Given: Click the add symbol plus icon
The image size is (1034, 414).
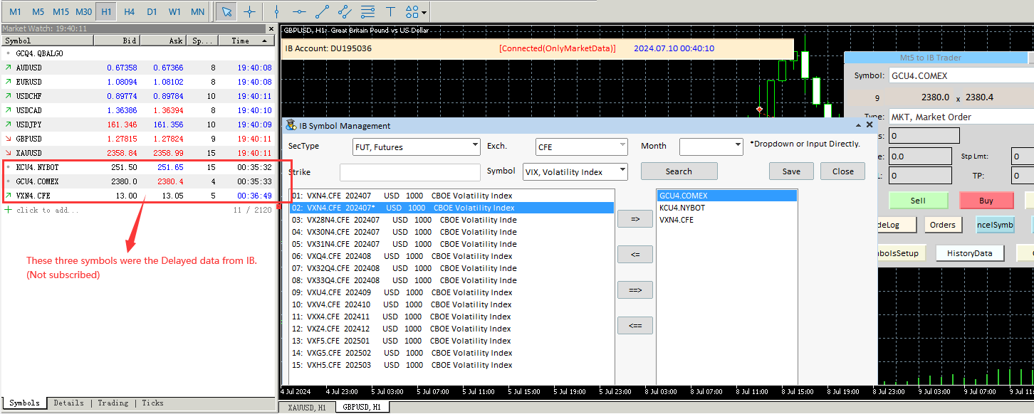Looking at the screenshot, I should (x=9, y=210).
